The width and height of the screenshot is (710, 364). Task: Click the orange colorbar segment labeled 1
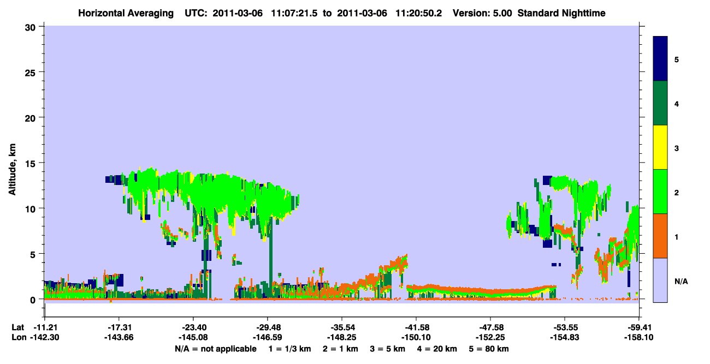(660, 236)
